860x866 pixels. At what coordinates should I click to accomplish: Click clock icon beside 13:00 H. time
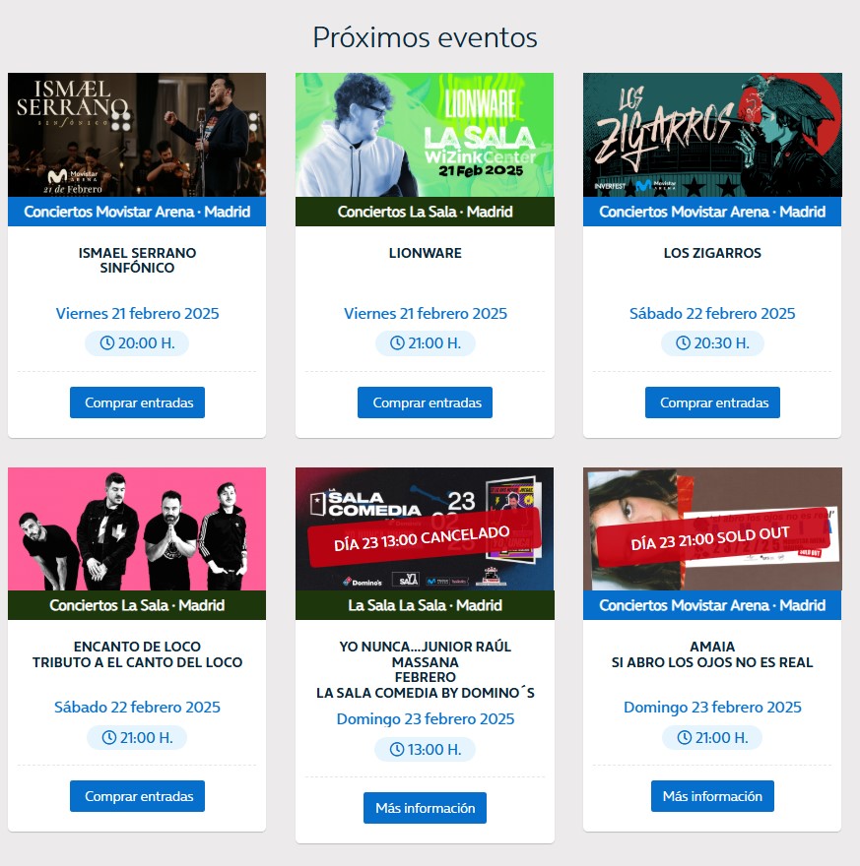coord(397,750)
